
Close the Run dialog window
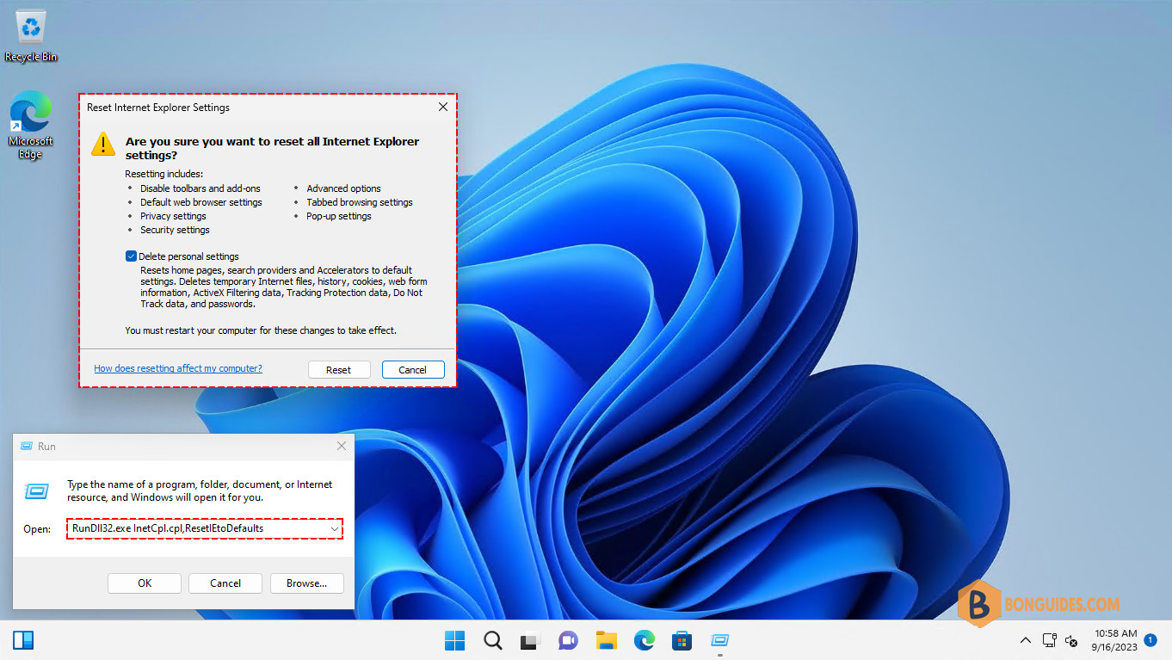coord(342,446)
